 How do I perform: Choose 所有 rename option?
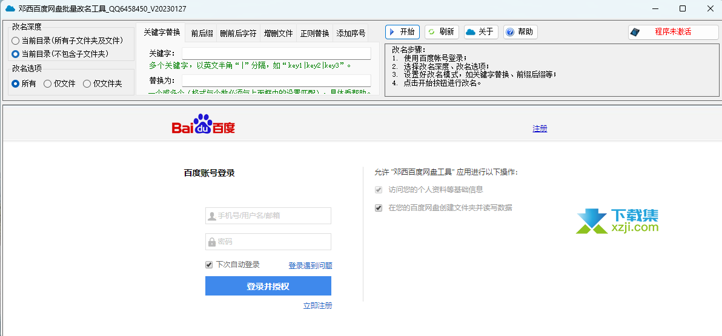coord(24,83)
